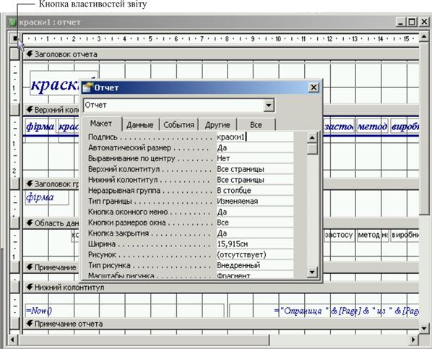
Task: Select the виробни field in detail section
Action: coord(405,235)
